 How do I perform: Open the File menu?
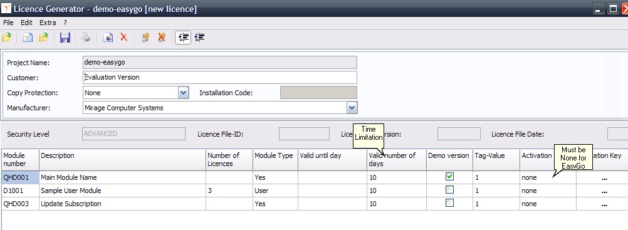[8, 23]
